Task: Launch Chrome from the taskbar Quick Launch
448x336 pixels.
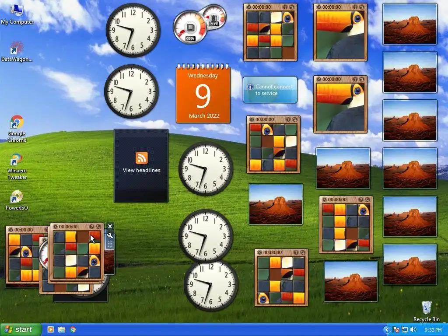Action: (x=73, y=329)
